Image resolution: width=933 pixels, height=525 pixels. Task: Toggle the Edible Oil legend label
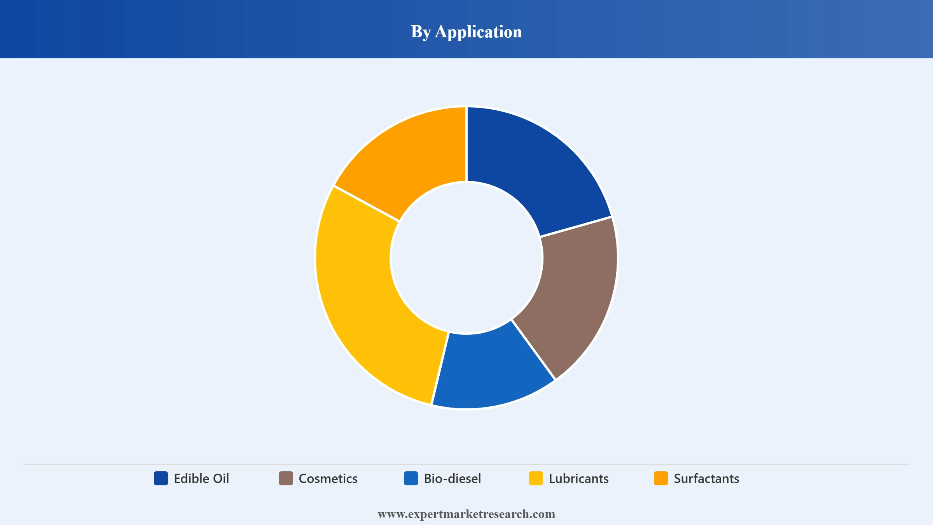[x=201, y=478]
